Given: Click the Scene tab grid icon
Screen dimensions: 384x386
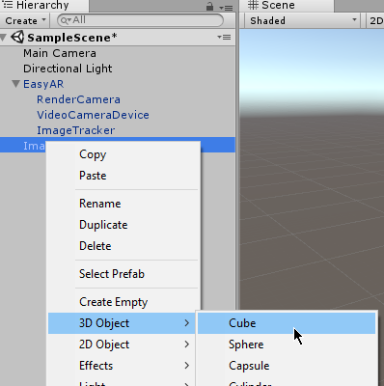Looking at the screenshot, I should [x=253, y=5].
